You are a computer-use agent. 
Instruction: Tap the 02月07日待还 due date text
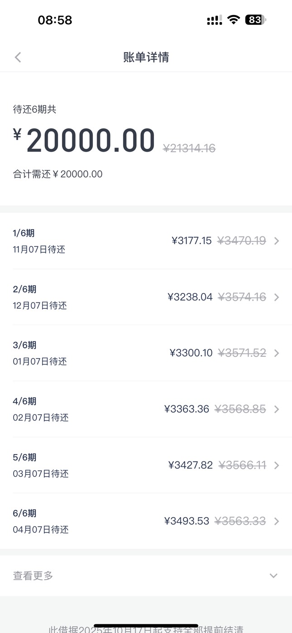click(41, 417)
